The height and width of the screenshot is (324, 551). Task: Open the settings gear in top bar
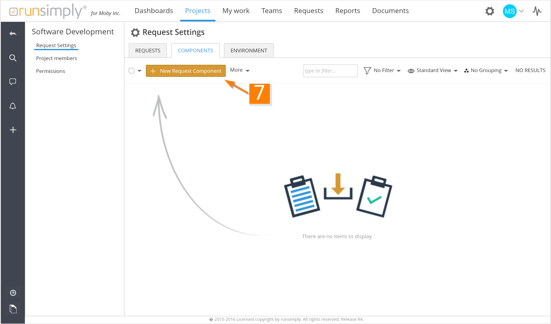point(490,11)
